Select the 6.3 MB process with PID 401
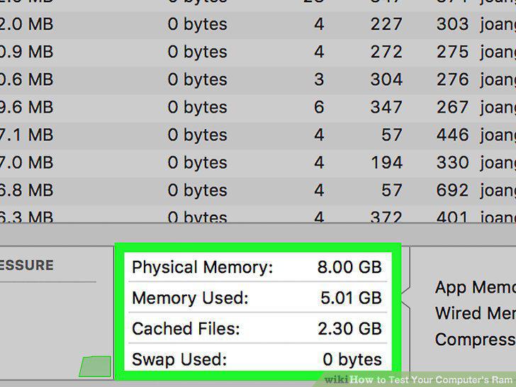This screenshot has height=387, width=516. tap(258, 214)
